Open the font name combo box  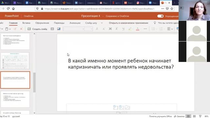click(74, 29)
